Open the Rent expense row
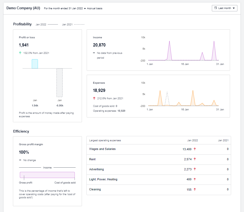 click(x=159, y=159)
